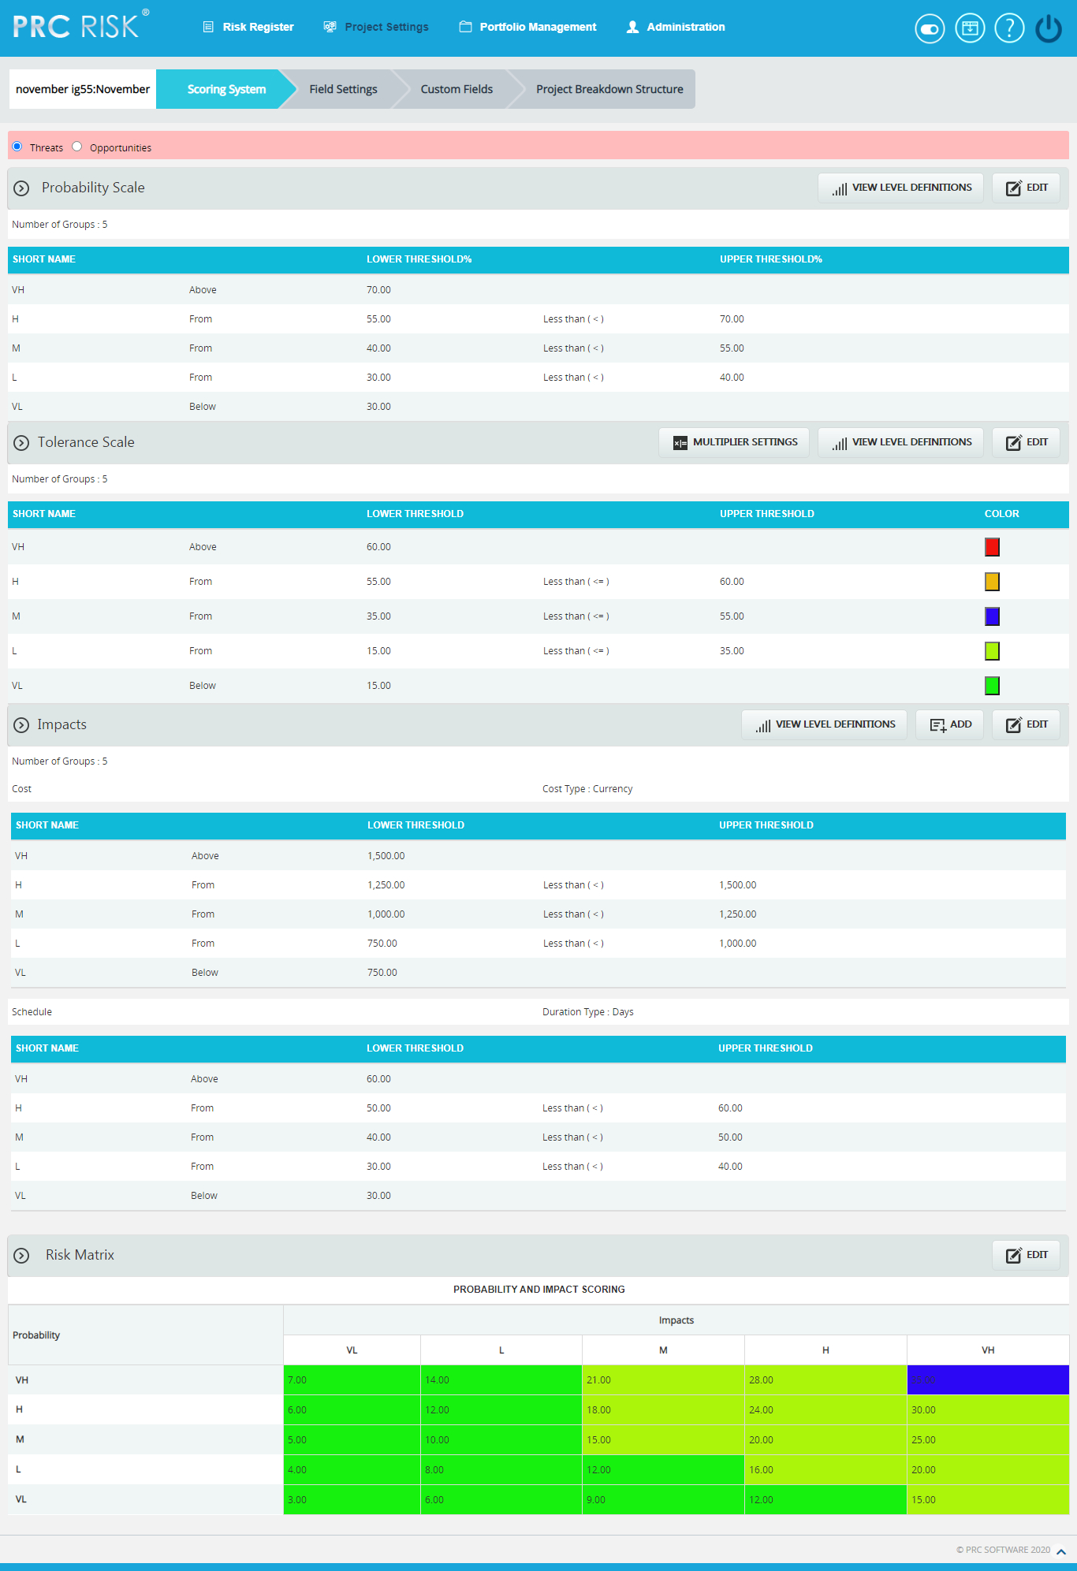Click Probability VH lower threshold 70.00
This screenshot has height=1571, width=1077.
(378, 290)
